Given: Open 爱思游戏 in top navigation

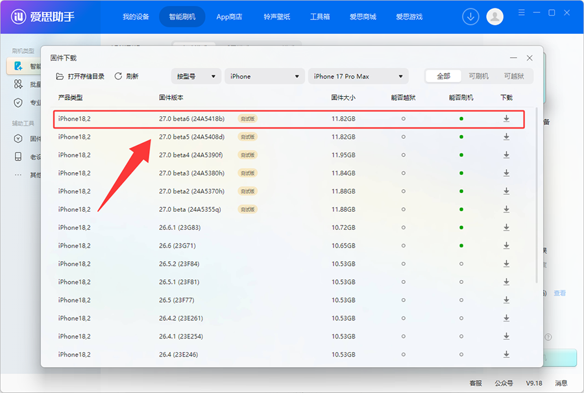Looking at the screenshot, I should pos(409,17).
